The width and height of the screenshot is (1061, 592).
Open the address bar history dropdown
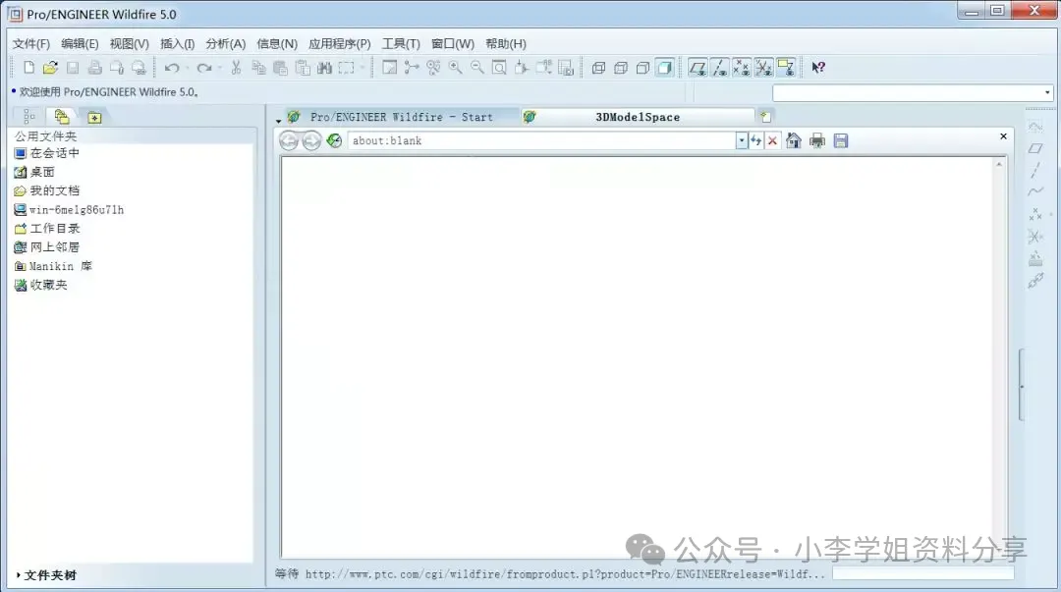click(742, 140)
